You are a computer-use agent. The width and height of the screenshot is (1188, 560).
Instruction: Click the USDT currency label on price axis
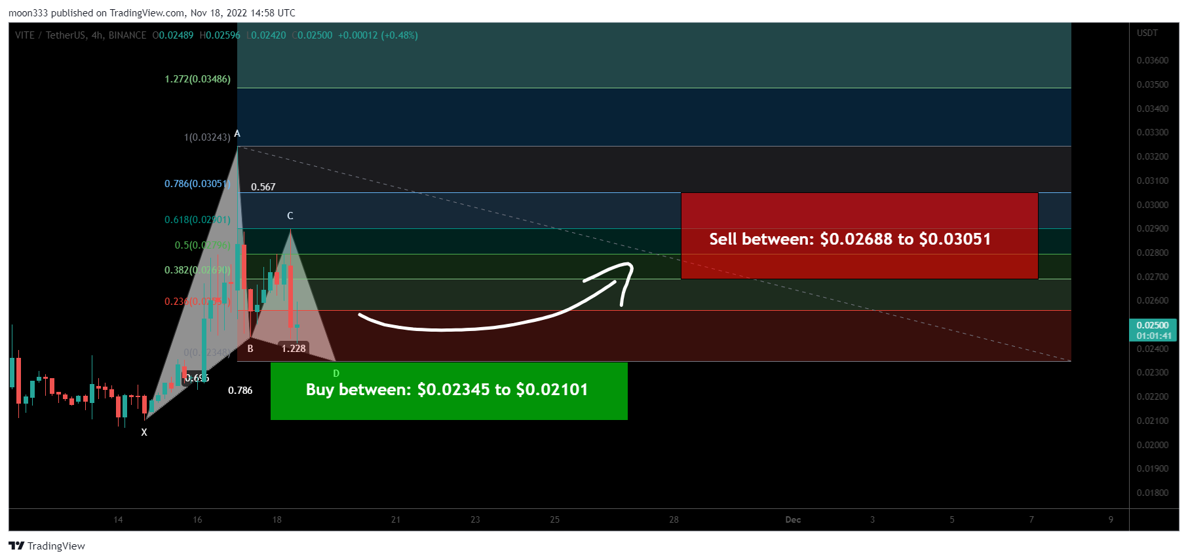point(1147,33)
